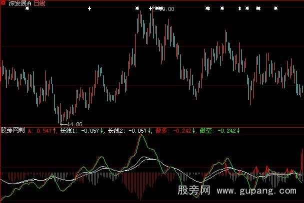This screenshot has width=304, height=203.
Task: Select the 日线 period label
Action: click(40, 3)
